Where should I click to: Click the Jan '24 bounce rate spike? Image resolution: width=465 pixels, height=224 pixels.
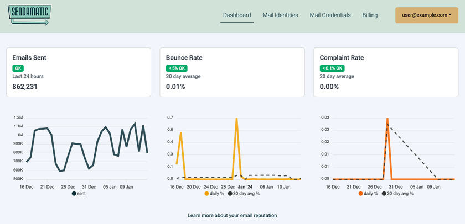pos(237,119)
